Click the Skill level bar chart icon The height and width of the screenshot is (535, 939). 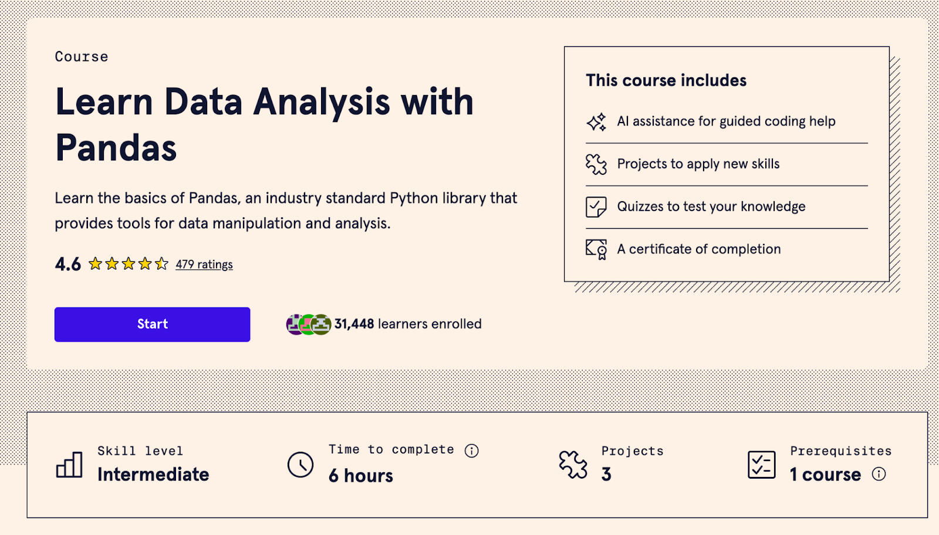[69, 465]
